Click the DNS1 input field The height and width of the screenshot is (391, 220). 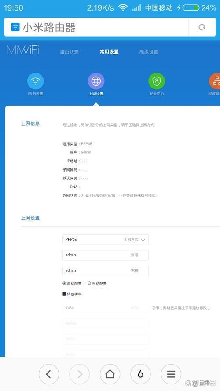[x=106, y=339]
